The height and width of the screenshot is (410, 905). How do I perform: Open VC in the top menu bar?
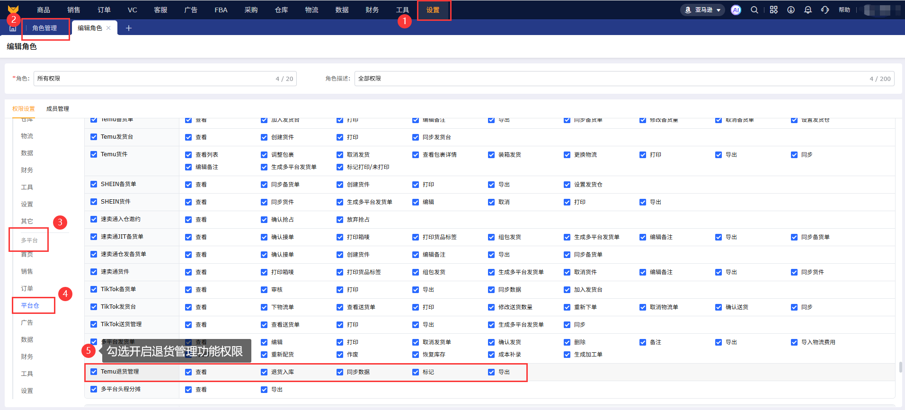[133, 10]
